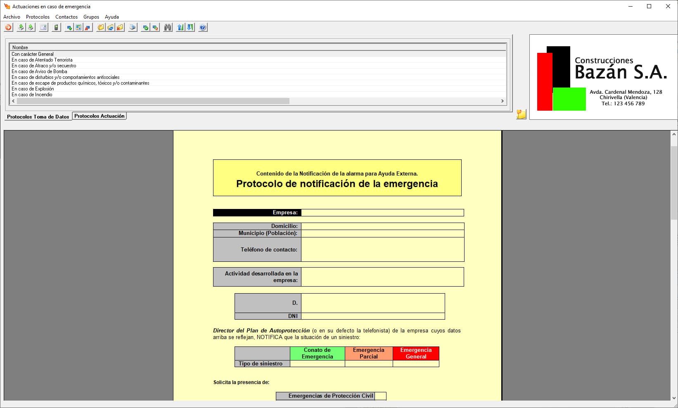Click the Teléfono de contacto field
The height and width of the screenshot is (408, 678).
(x=382, y=249)
